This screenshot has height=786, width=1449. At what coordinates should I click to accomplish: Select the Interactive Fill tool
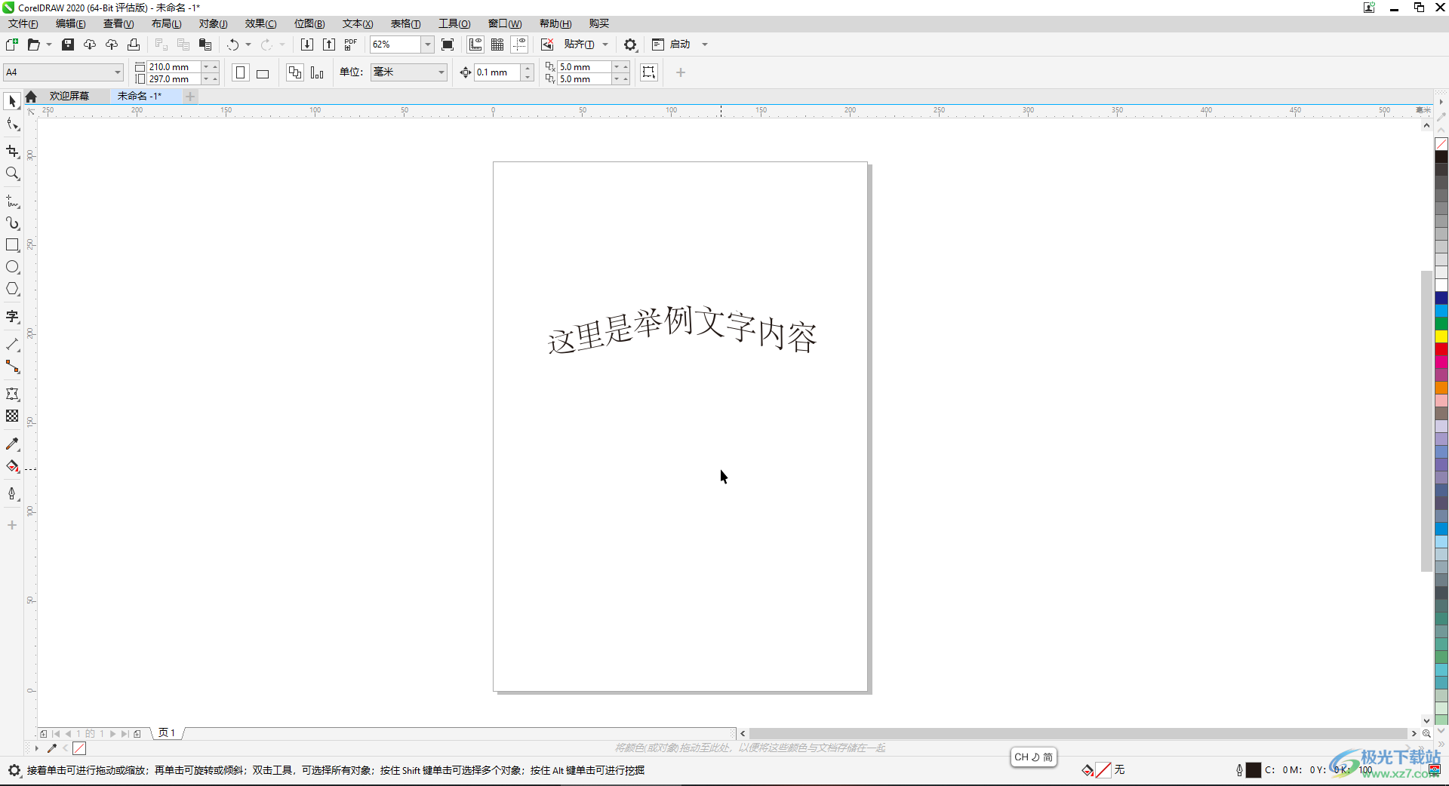tap(12, 466)
